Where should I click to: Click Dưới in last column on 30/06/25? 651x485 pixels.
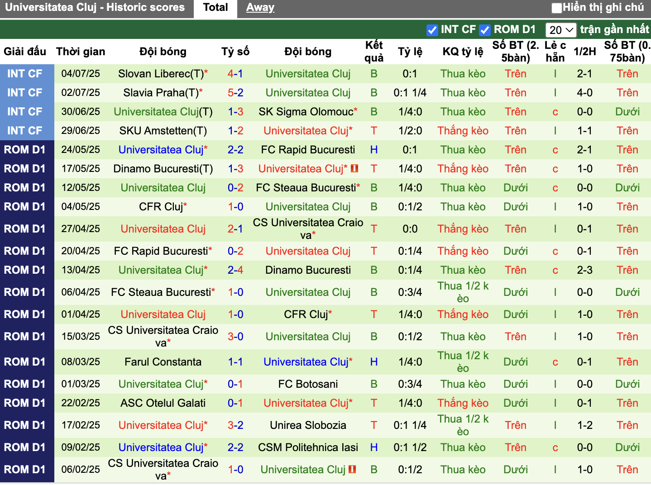(627, 112)
